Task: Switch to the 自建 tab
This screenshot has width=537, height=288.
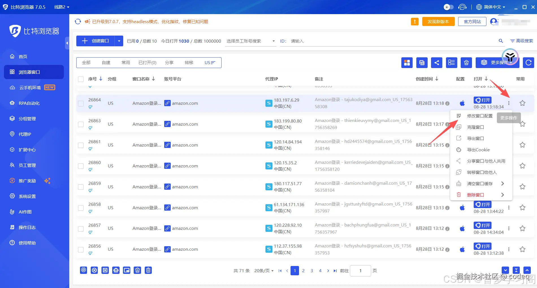Action: click(x=106, y=63)
